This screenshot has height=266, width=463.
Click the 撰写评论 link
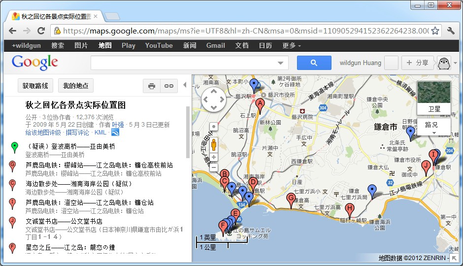tap(77, 133)
